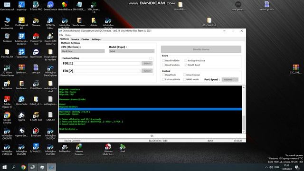304x171 pixels.
Task: Open the Port Speed dropdown
Action: (x=230, y=79)
